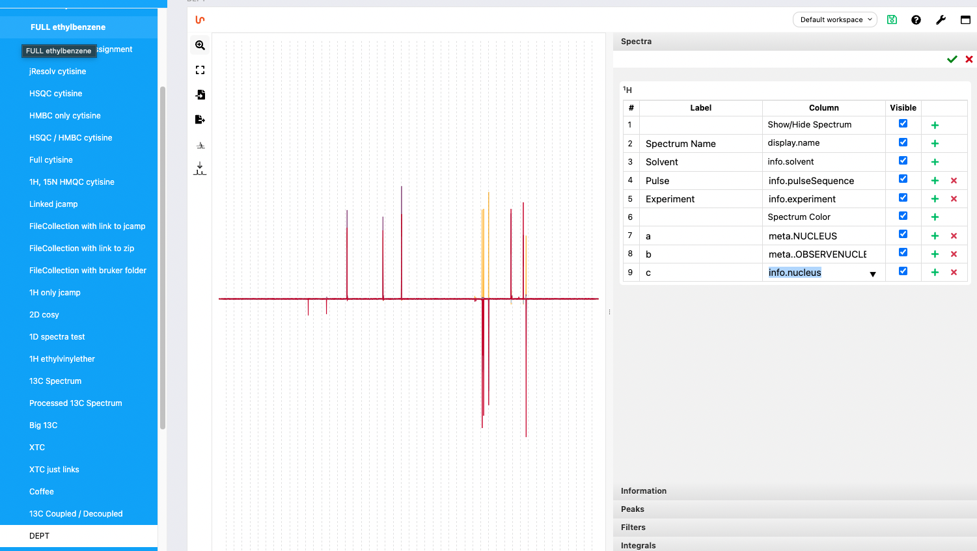
Task: Add a row after Spectrum Name
Action: pos(935,143)
